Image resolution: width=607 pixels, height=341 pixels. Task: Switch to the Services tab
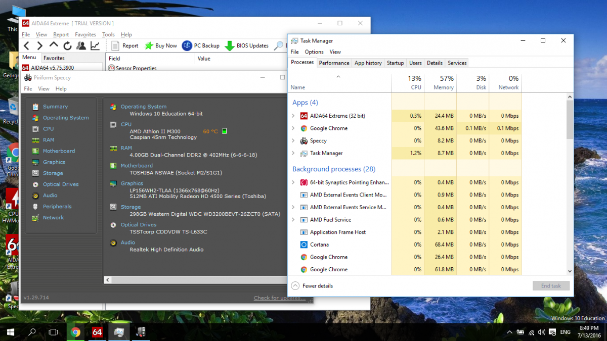click(x=457, y=63)
